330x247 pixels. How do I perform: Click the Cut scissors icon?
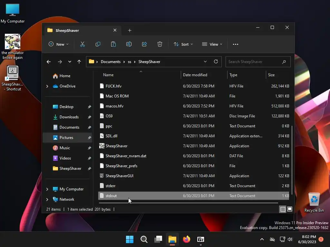click(x=82, y=44)
